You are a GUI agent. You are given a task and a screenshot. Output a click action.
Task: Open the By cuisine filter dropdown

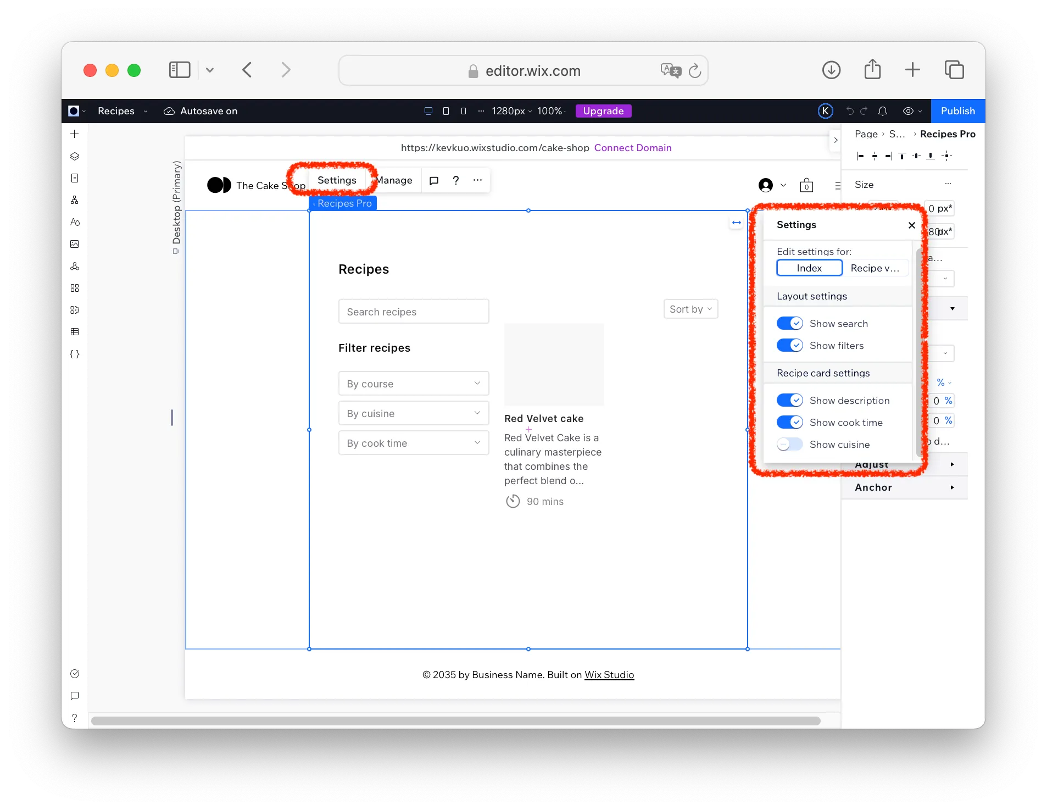click(414, 413)
